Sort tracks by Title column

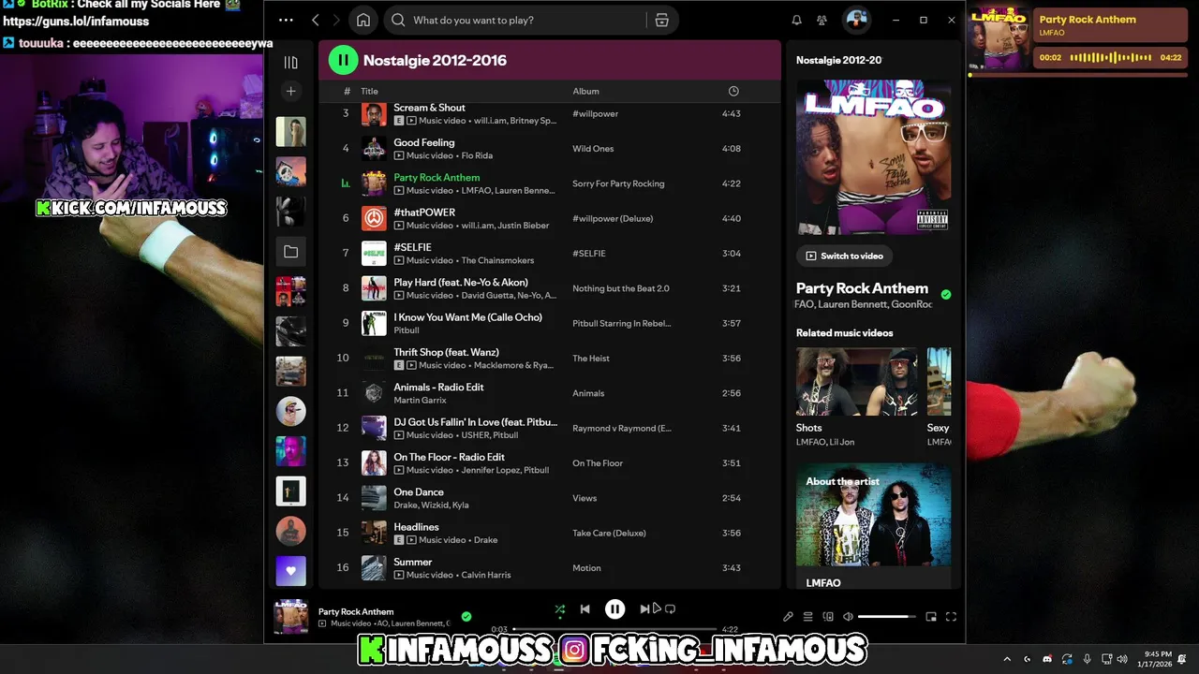pyautogui.click(x=369, y=91)
